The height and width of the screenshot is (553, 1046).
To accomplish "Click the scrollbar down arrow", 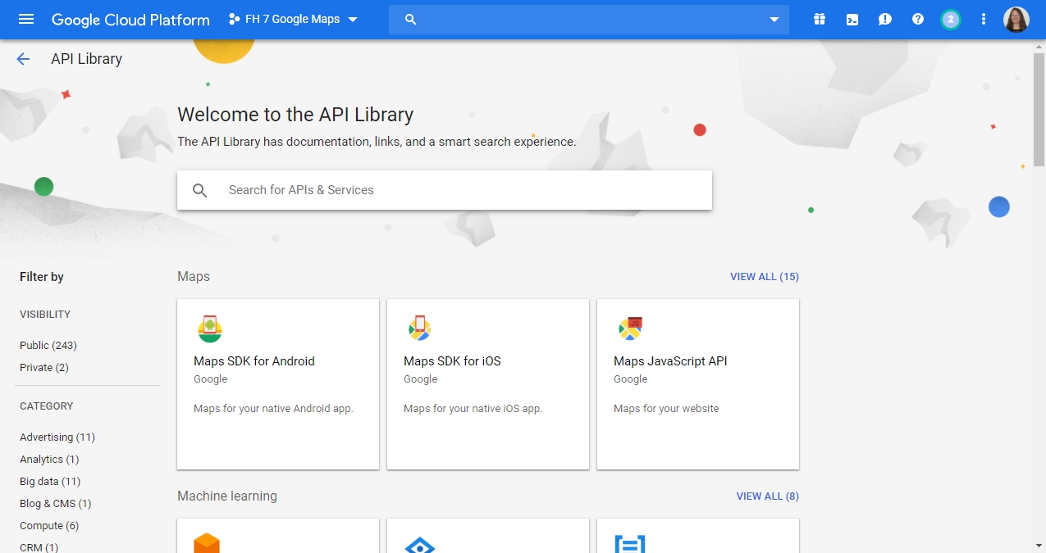I will click(x=1039, y=546).
